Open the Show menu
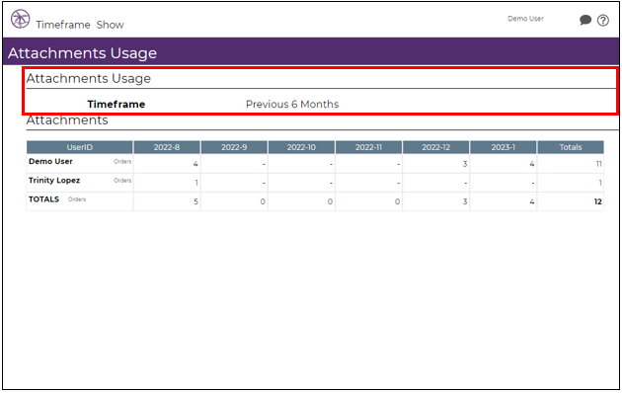 pyautogui.click(x=110, y=25)
